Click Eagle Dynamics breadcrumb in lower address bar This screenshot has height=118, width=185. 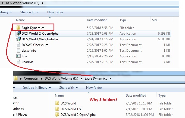point(96,78)
